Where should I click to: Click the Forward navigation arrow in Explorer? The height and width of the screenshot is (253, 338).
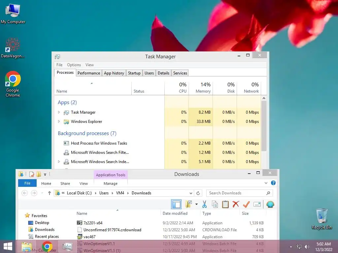coord(34,193)
